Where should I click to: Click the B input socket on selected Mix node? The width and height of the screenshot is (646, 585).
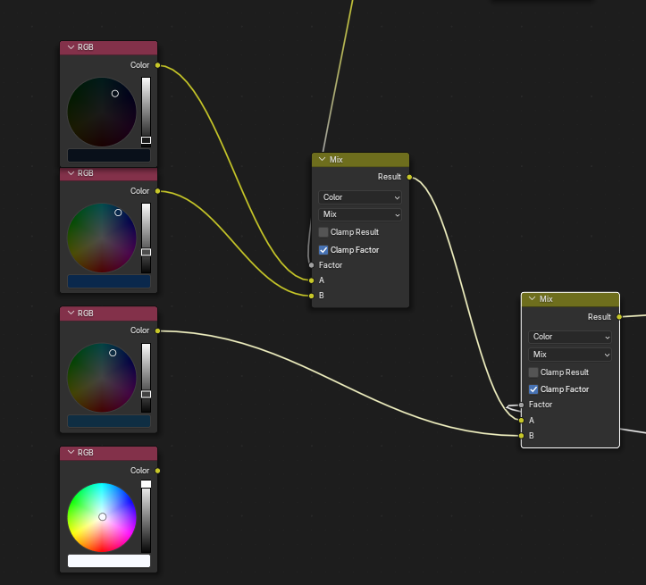pos(521,436)
